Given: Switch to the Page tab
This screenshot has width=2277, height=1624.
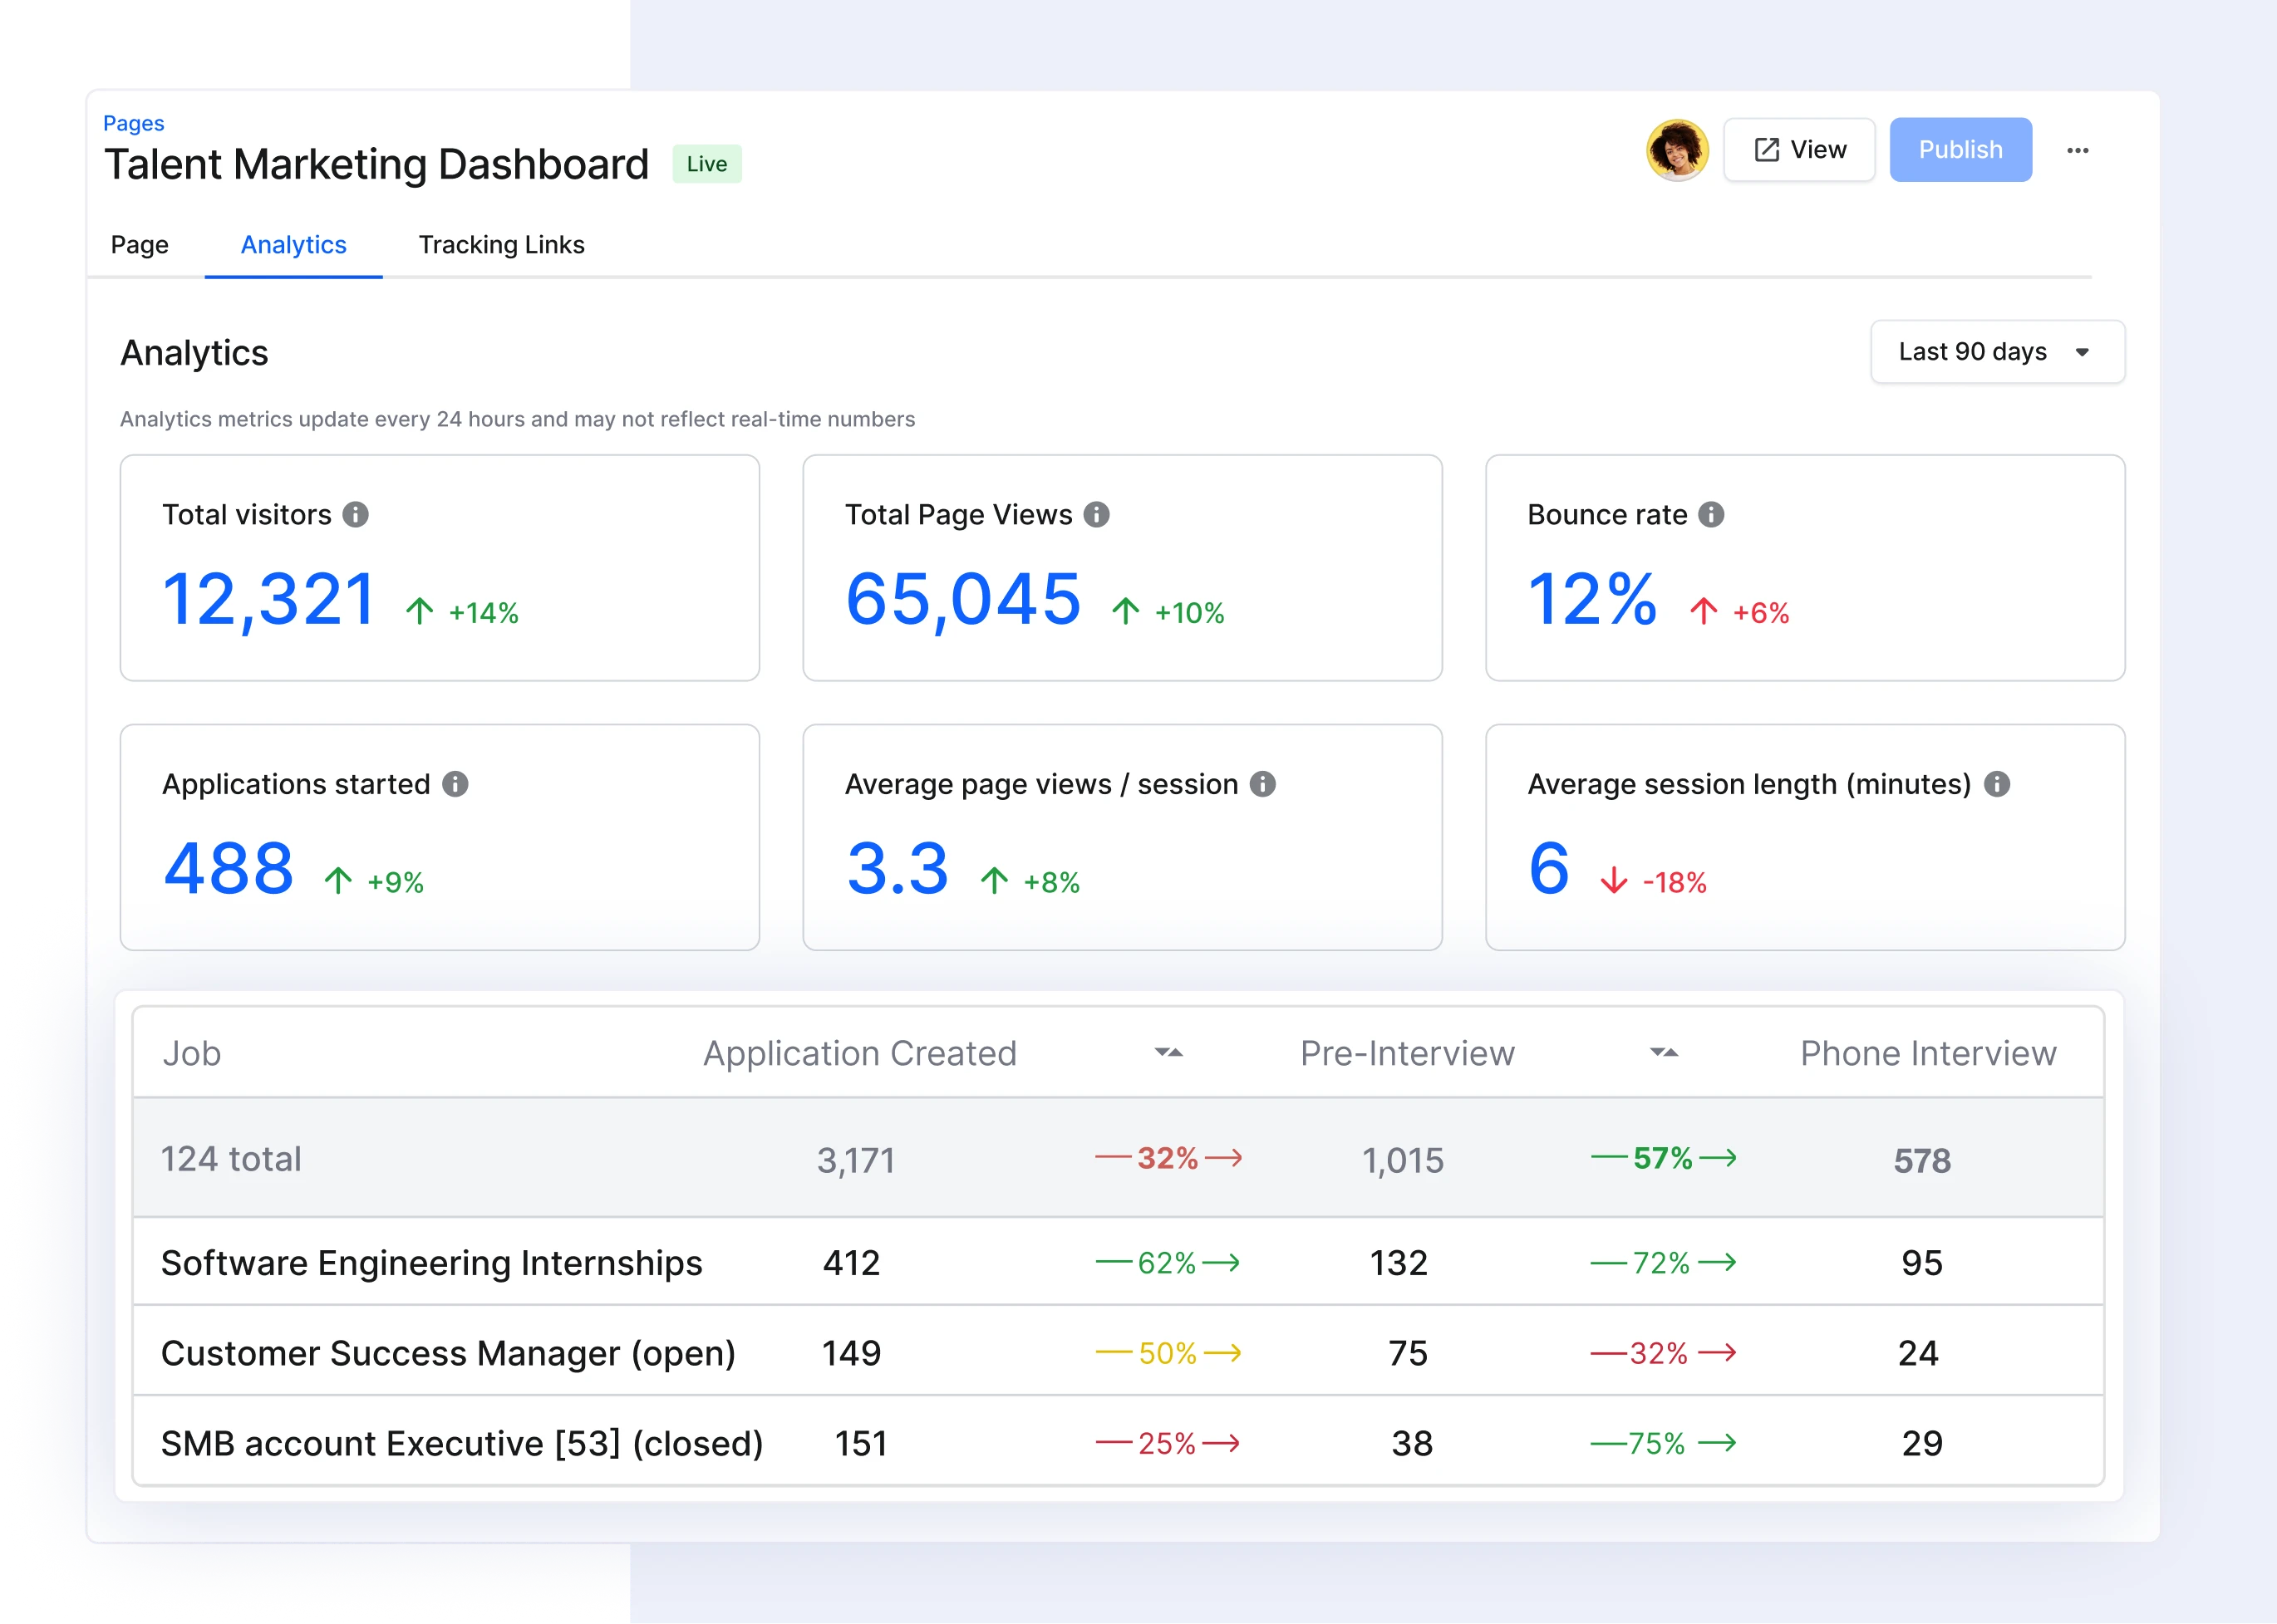Looking at the screenshot, I should [x=140, y=244].
